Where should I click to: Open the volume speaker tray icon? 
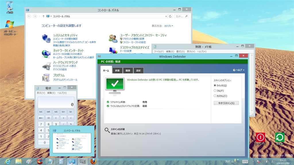point(267,162)
